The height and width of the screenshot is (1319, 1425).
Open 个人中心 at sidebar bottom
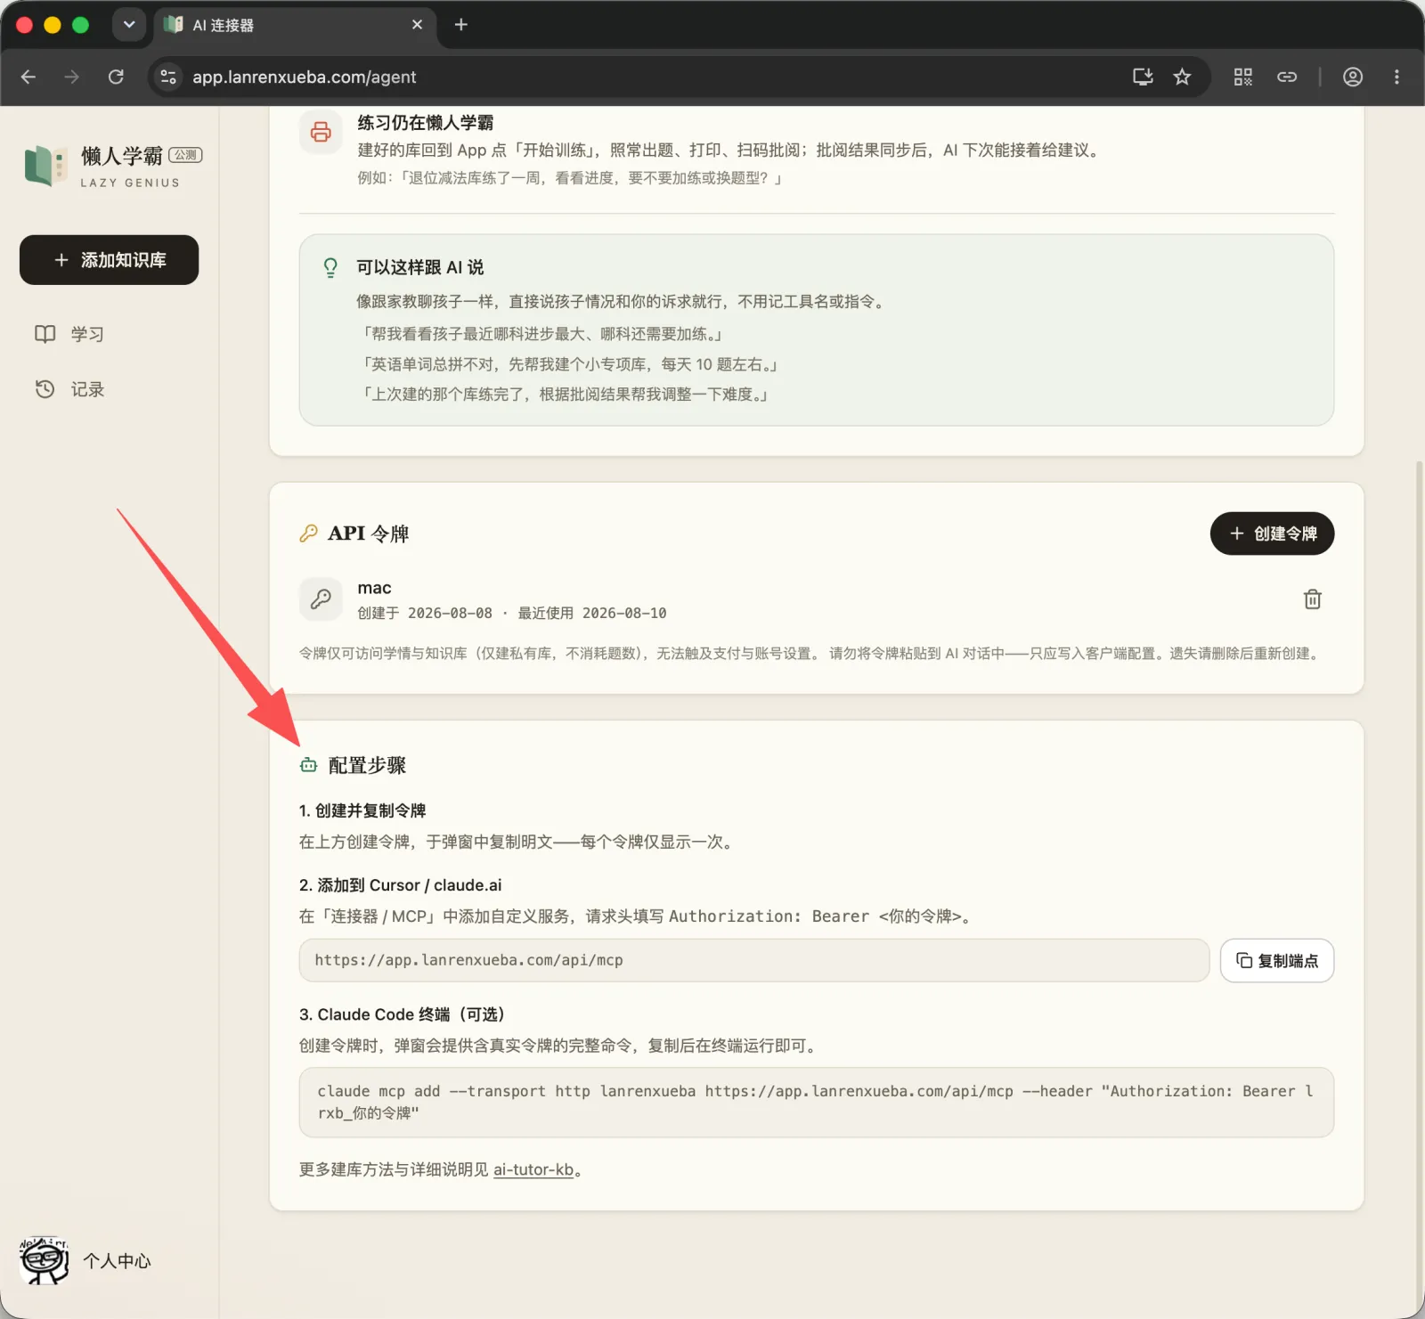(x=117, y=1261)
